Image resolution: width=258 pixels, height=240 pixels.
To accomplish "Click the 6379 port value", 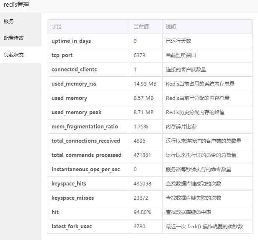I will pyautogui.click(x=139, y=55).
